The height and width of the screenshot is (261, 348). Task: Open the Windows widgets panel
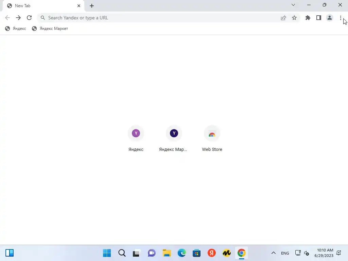point(10,253)
